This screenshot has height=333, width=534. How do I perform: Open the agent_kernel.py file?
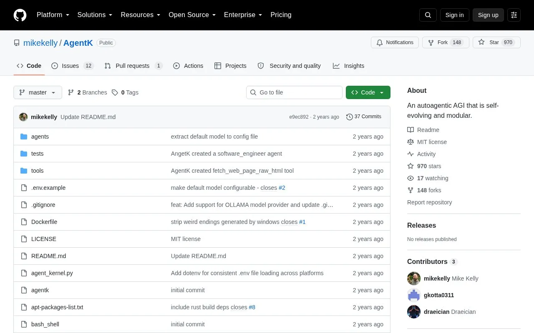pos(52,273)
